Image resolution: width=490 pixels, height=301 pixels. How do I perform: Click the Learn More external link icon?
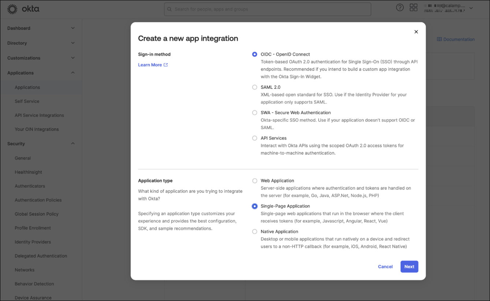tap(166, 65)
